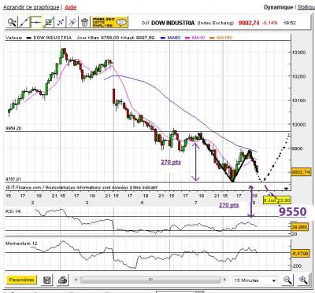Open the Agrandir ce graphique link
The height and width of the screenshot is (293, 315).
pos(31,7)
